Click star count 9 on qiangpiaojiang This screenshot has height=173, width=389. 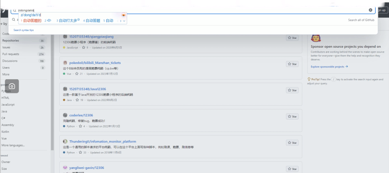coord(85,47)
